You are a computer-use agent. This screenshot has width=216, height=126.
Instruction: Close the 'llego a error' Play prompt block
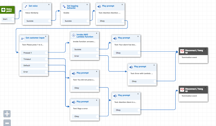click(x=97, y=100)
